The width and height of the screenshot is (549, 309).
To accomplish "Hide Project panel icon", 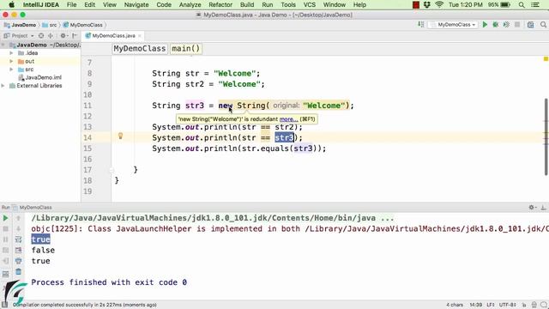I will tap(75, 36).
